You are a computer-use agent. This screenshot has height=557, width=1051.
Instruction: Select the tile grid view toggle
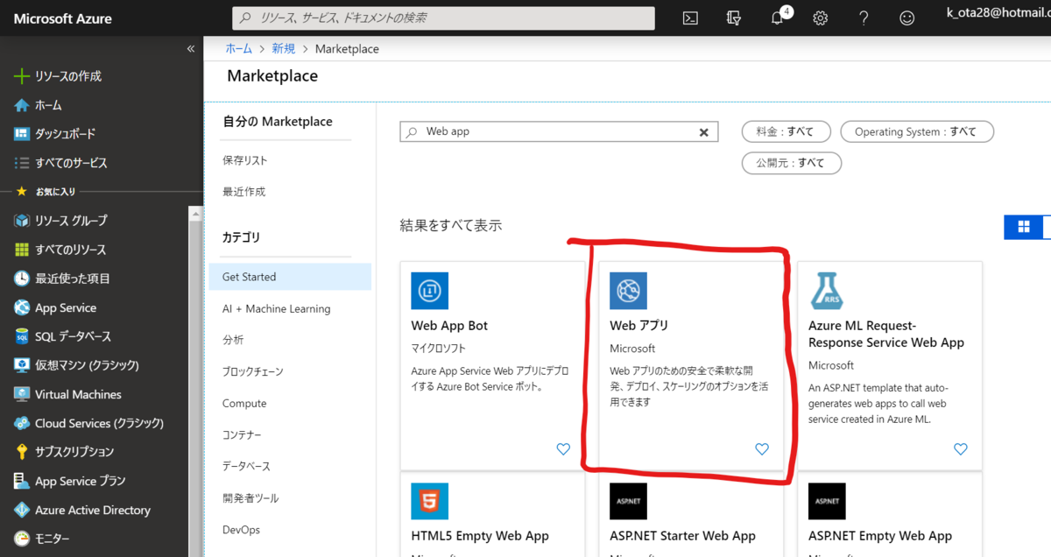pos(1023,227)
